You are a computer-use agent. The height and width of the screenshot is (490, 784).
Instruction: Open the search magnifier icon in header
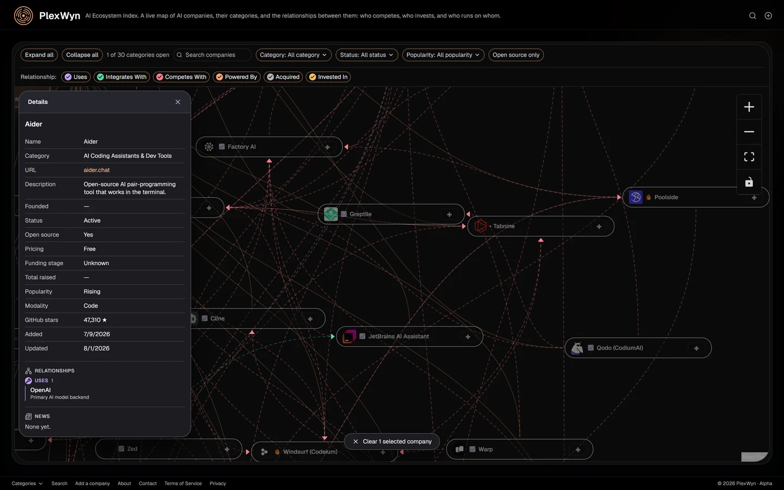[752, 16]
